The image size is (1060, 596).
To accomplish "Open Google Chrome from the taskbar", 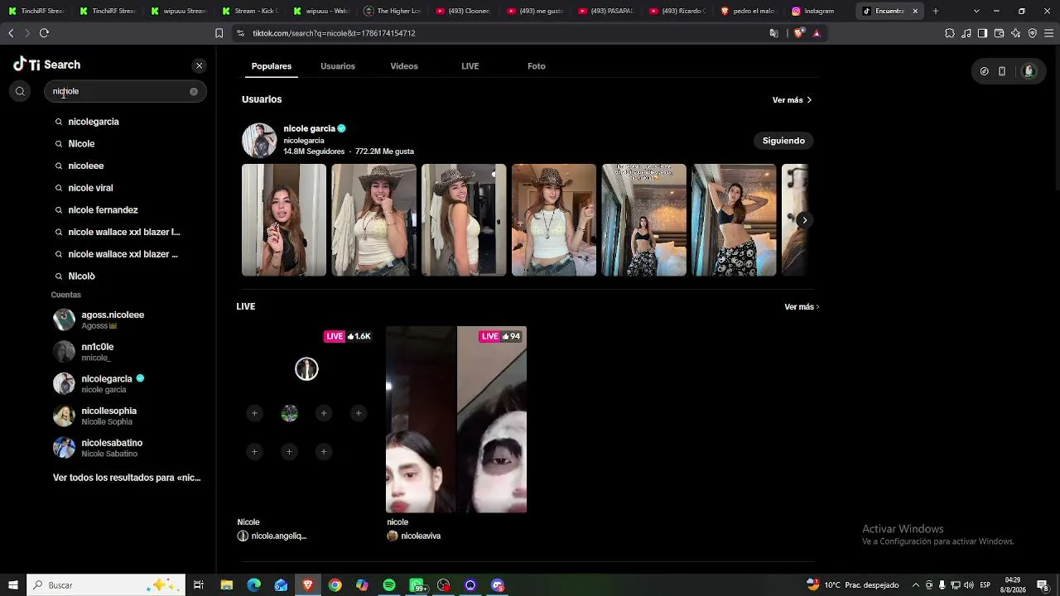I will click(335, 585).
